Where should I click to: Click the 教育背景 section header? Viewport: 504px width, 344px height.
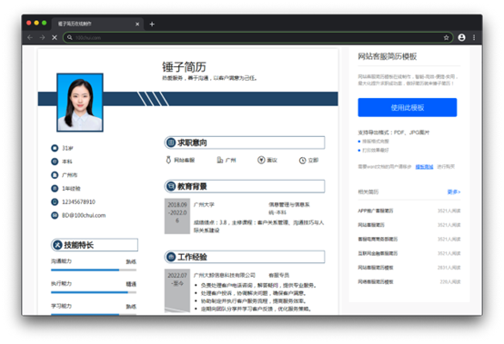tap(245, 186)
